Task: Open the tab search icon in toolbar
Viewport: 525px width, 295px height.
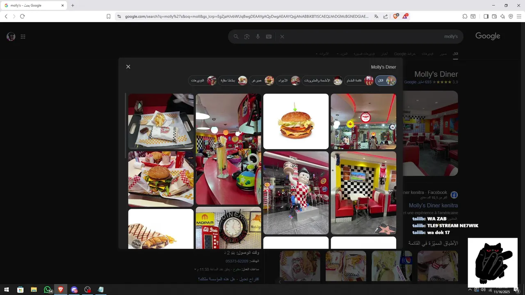Action: pyautogui.click(x=473, y=16)
